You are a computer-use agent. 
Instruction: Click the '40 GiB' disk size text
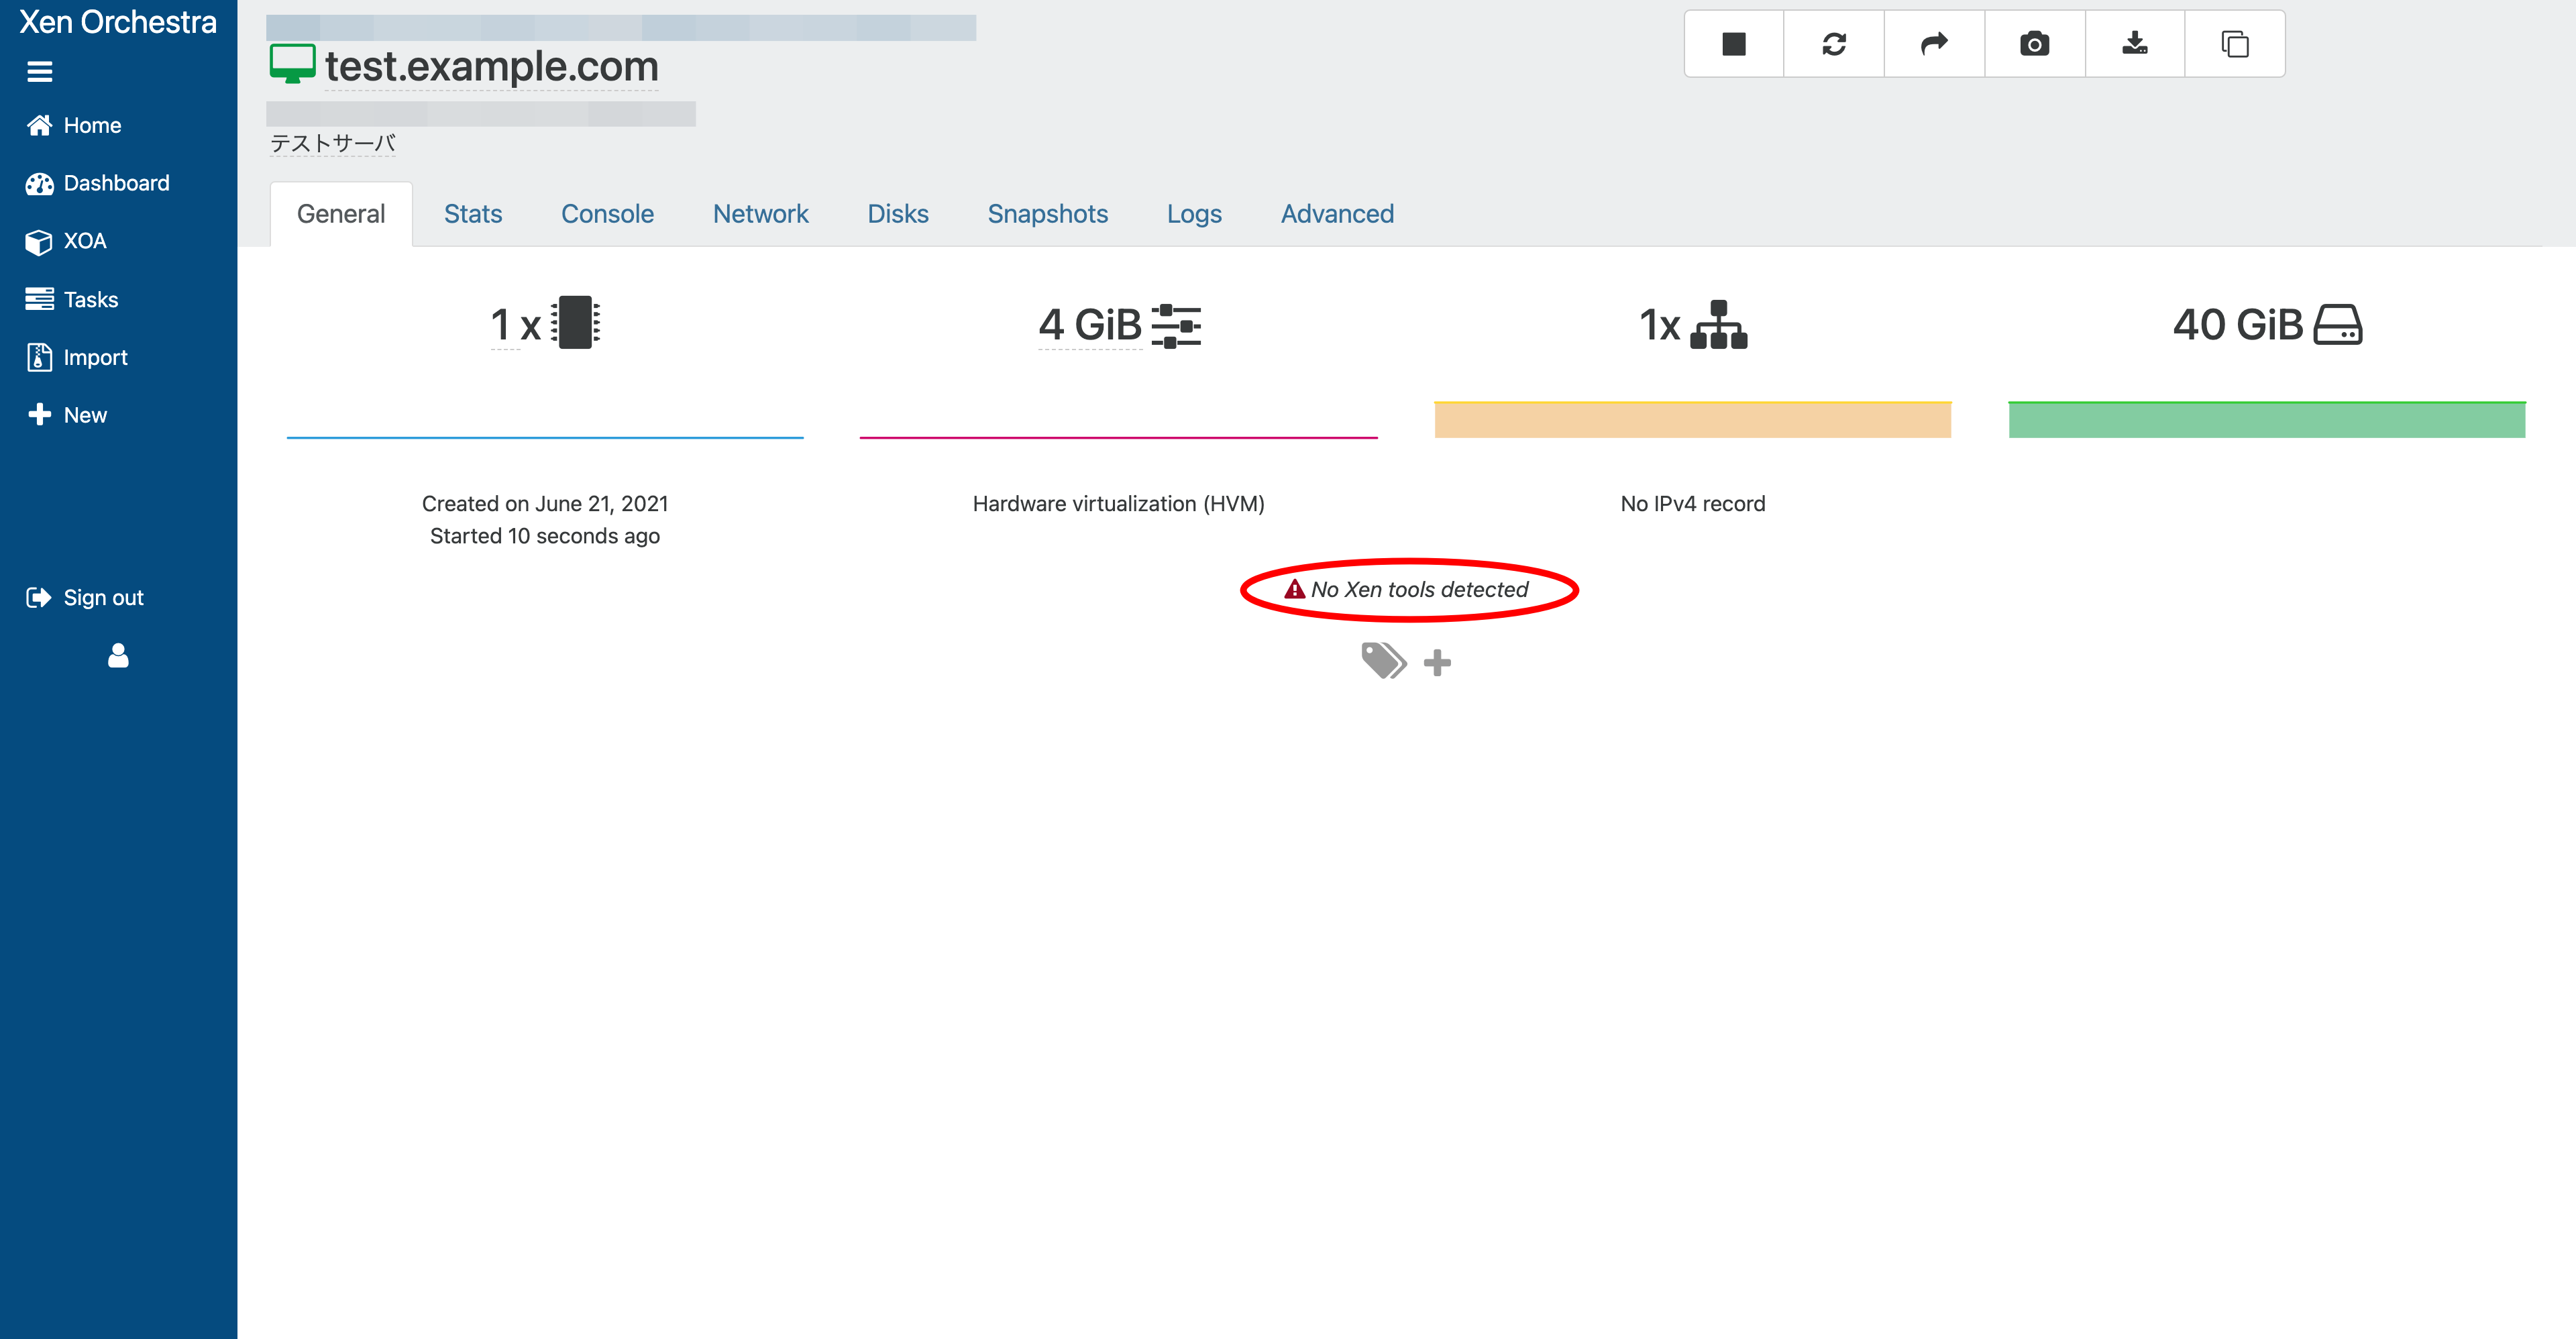(x=2238, y=325)
